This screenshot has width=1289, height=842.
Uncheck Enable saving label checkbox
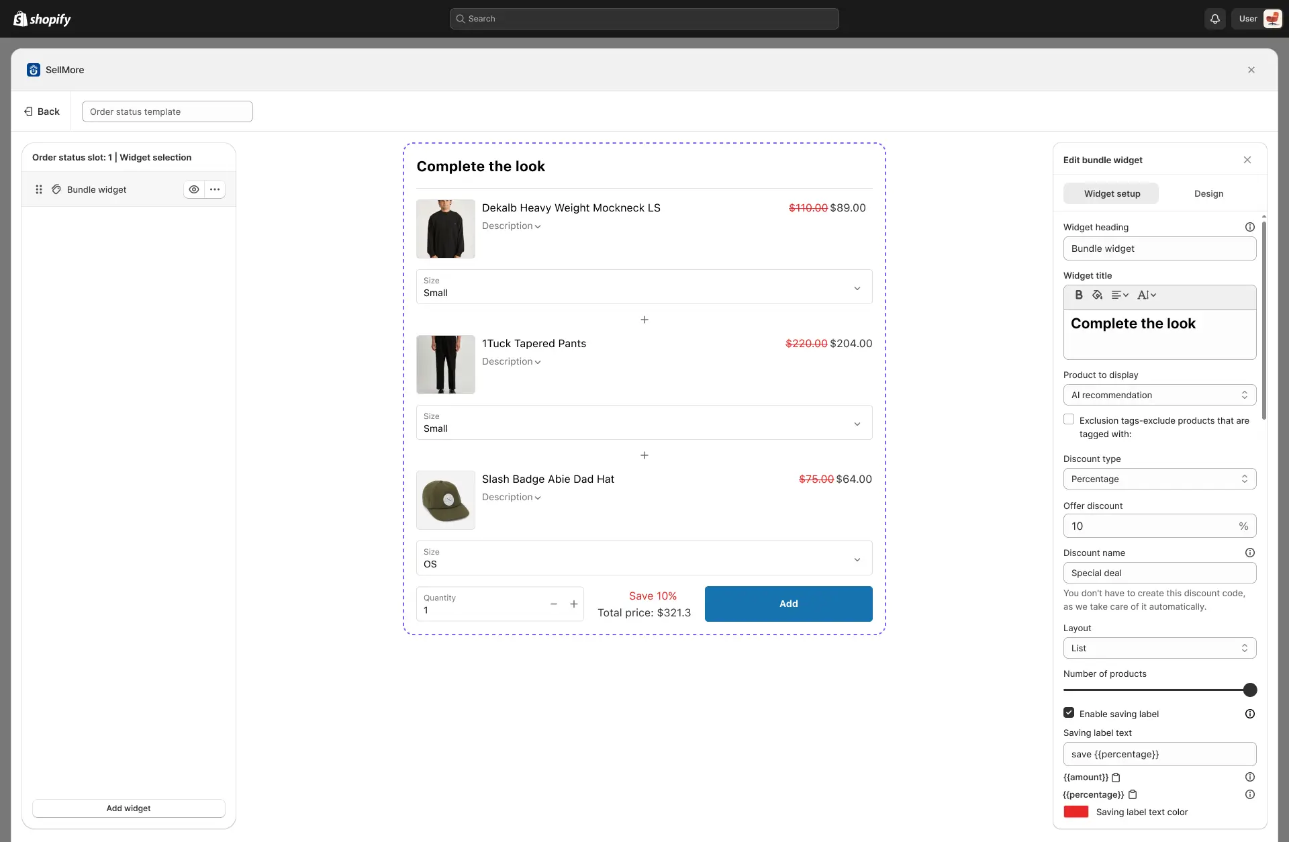(x=1069, y=713)
